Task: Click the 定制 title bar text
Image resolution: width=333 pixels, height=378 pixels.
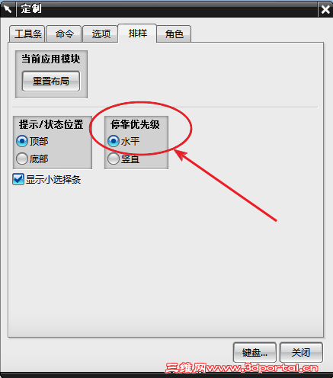Action: [31, 9]
